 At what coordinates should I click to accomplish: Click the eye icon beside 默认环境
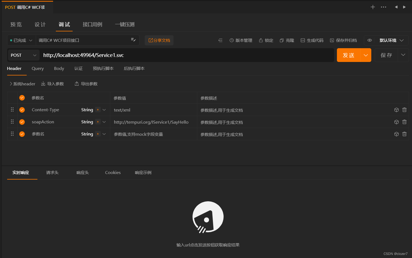[x=369, y=40]
